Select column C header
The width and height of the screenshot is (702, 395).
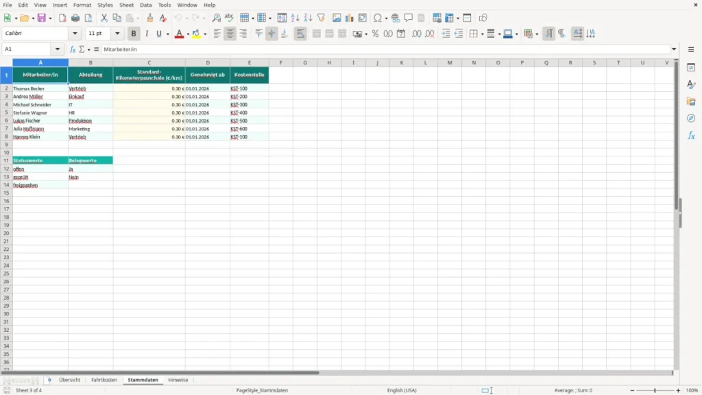[149, 62]
